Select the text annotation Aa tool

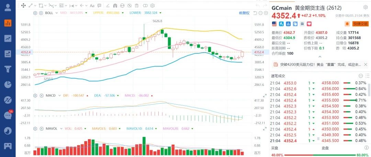point(92,6)
